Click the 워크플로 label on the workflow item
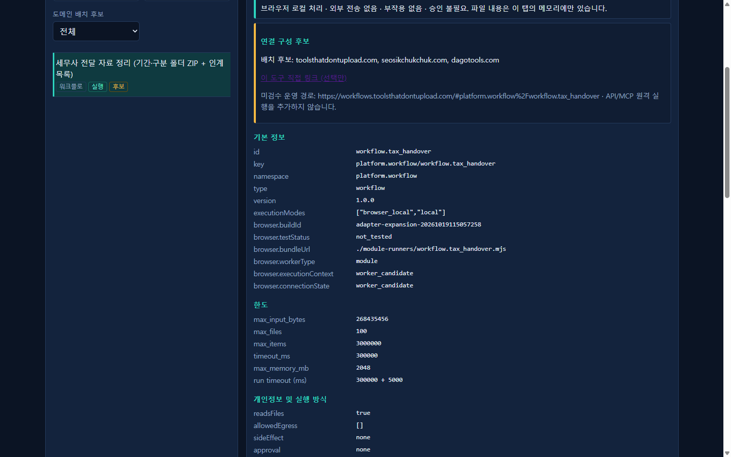731x457 pixels. click(71, 87)
